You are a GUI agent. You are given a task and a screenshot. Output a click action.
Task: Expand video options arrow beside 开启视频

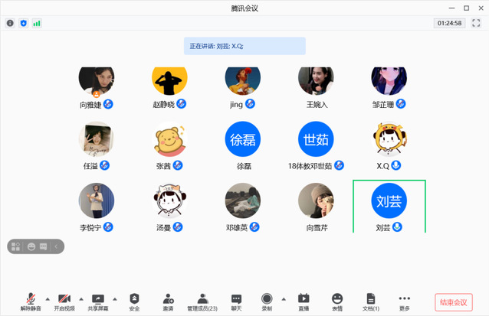pos(80,298)
